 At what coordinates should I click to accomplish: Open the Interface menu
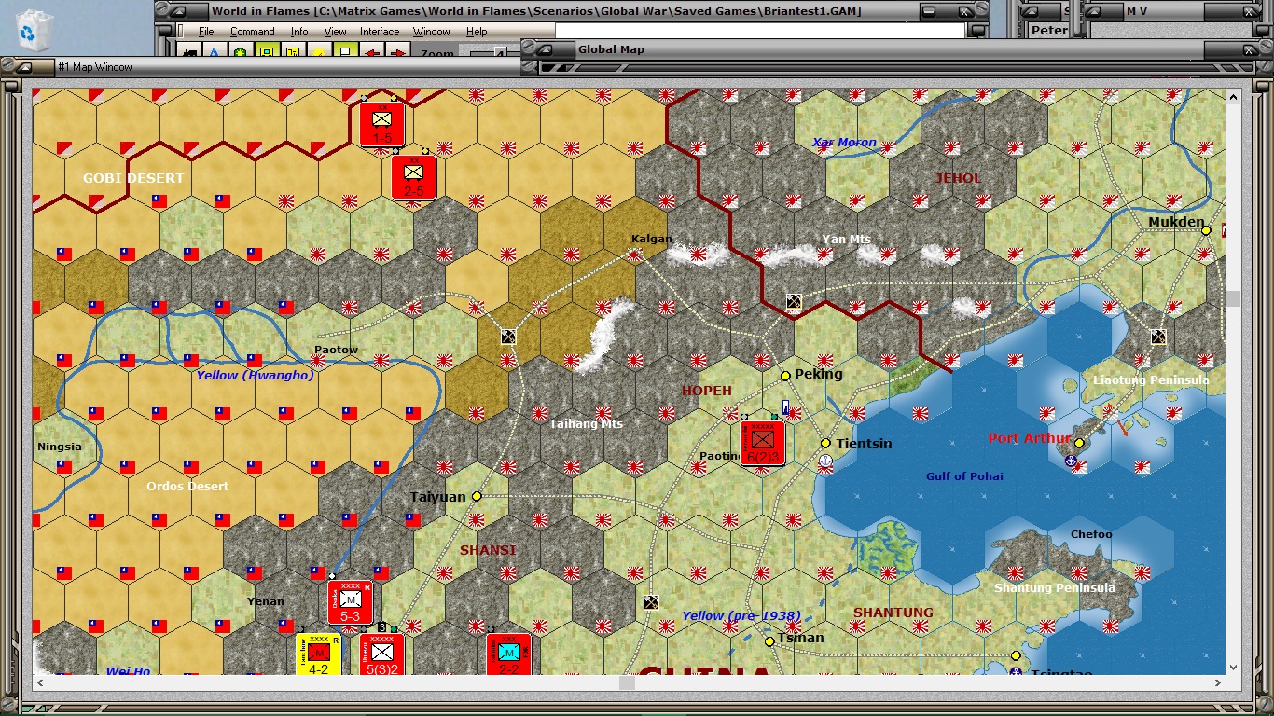380,32
